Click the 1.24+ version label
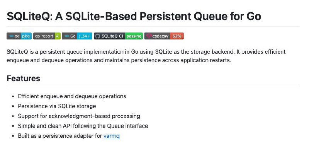This screenshot has height=147, width=309. (84, 36)
